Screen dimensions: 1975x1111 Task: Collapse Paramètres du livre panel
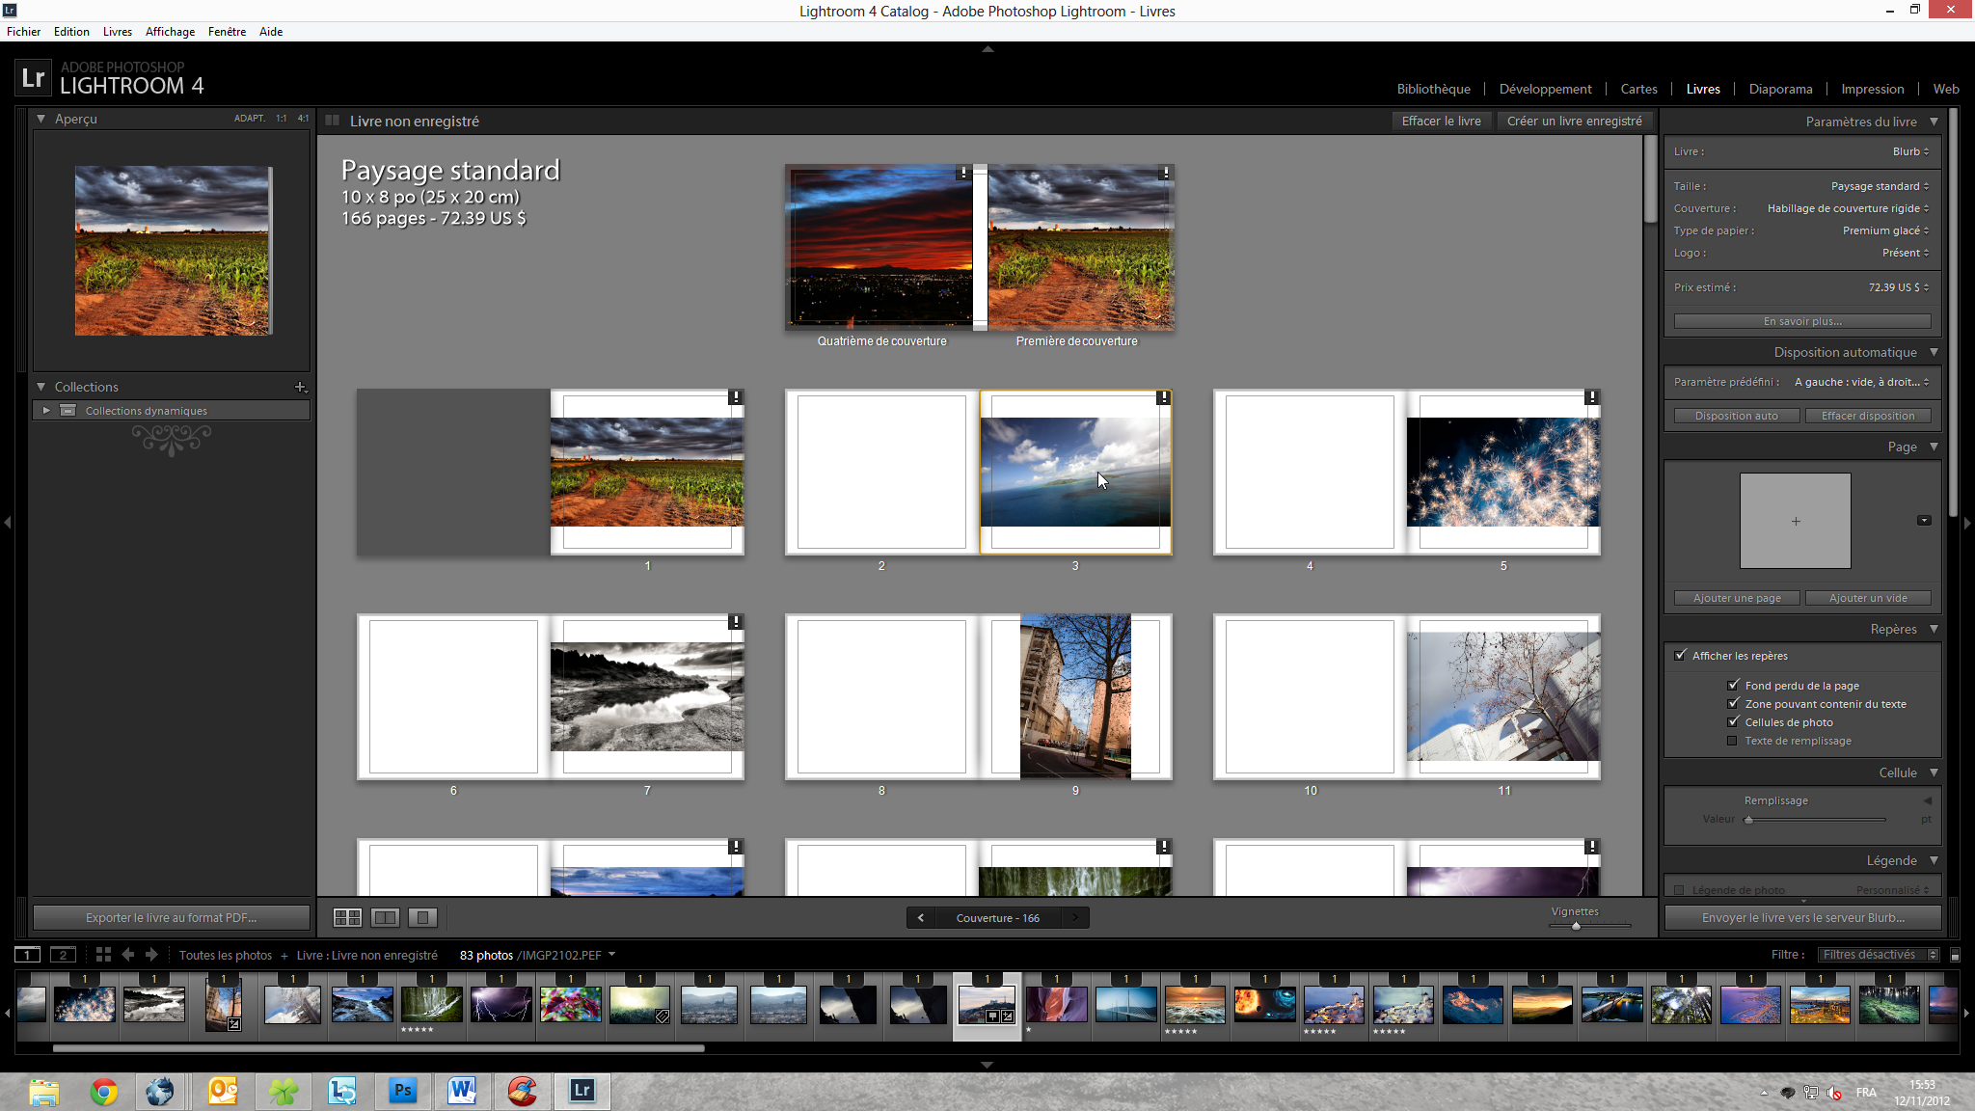(x=1934, y=122)
